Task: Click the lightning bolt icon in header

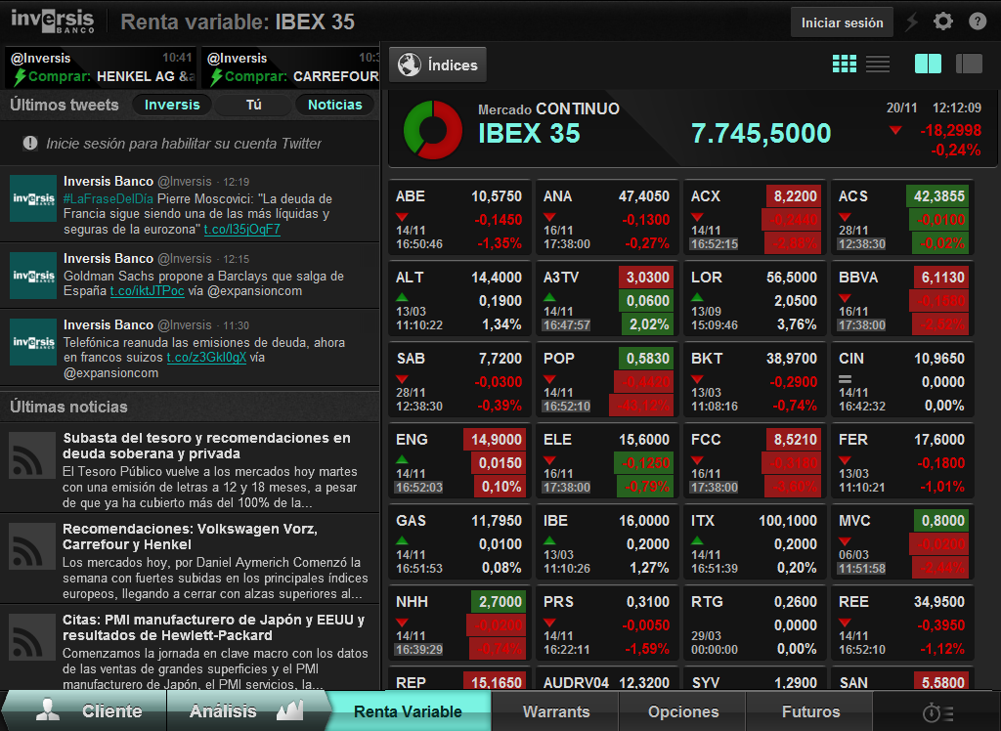Action: click(x=912, y=21)
